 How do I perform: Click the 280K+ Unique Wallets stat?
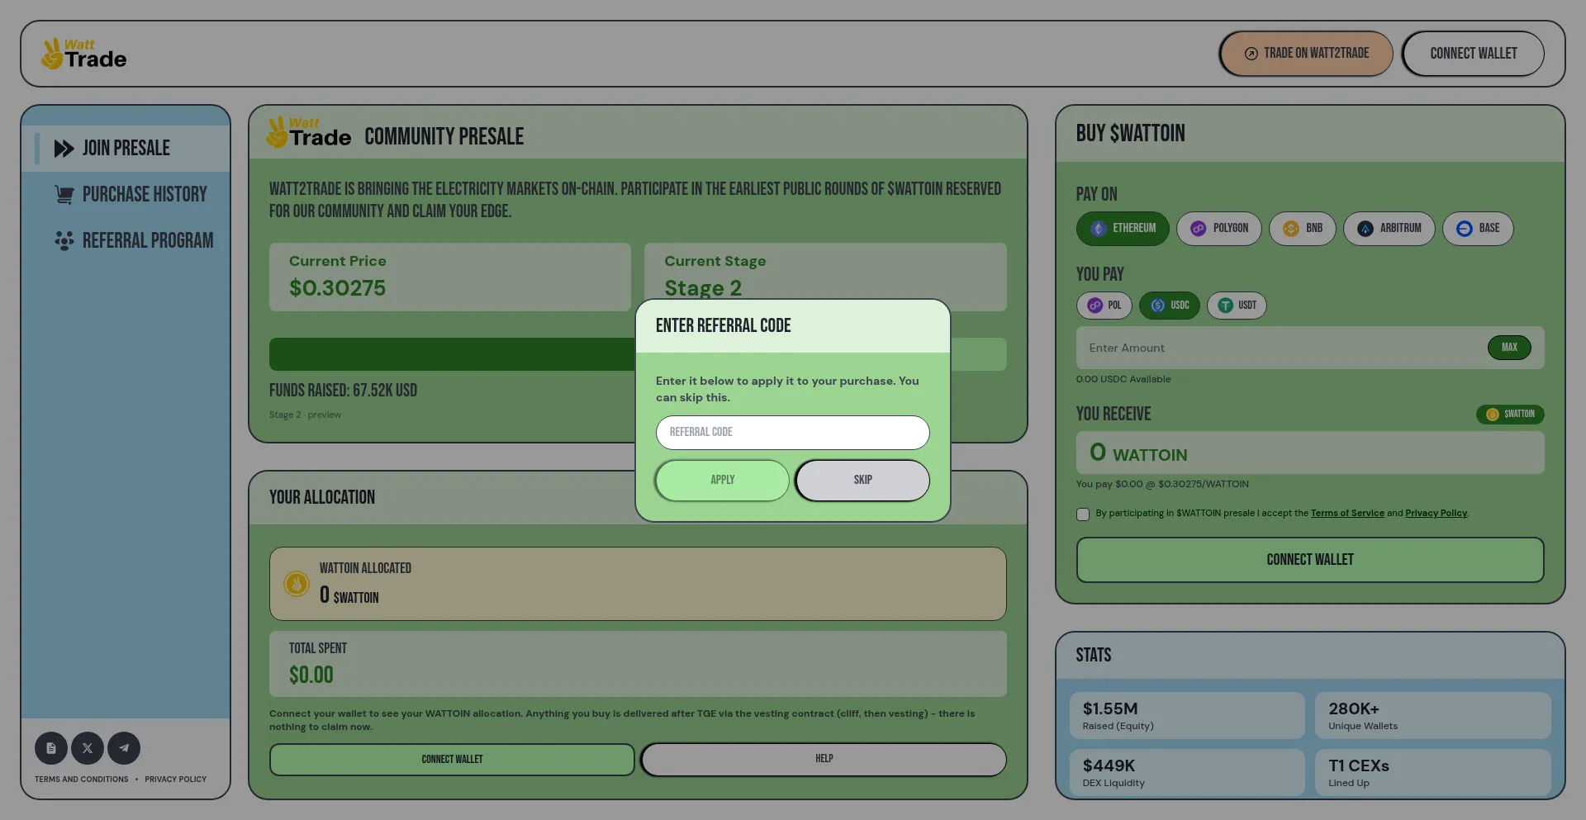[1433, 716]
